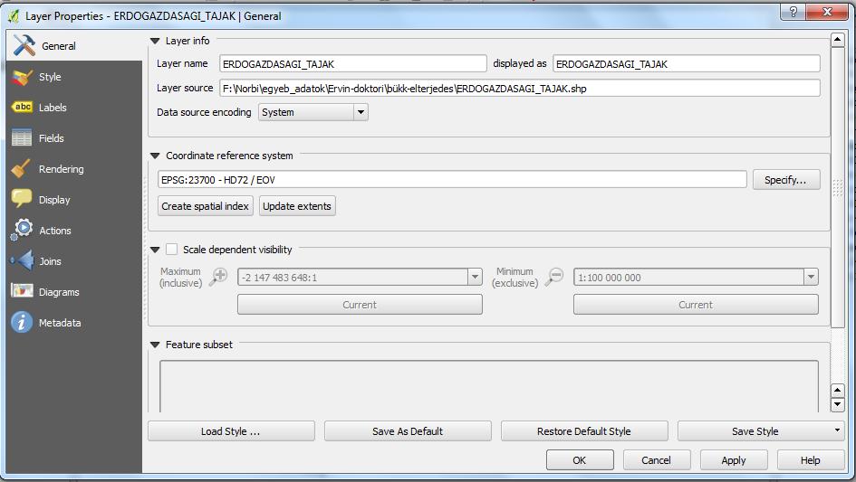The height and width of the screenshot is (482, 856).
Task: Click the Layer source path field
Action: [520, 89]
